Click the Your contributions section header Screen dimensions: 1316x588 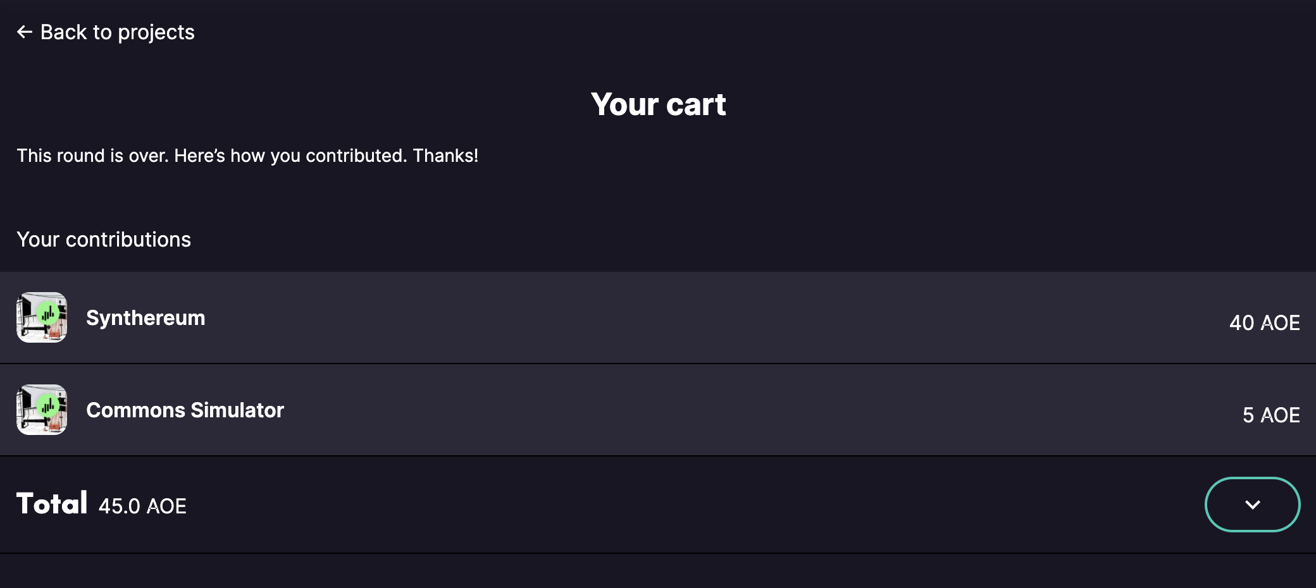104,239
